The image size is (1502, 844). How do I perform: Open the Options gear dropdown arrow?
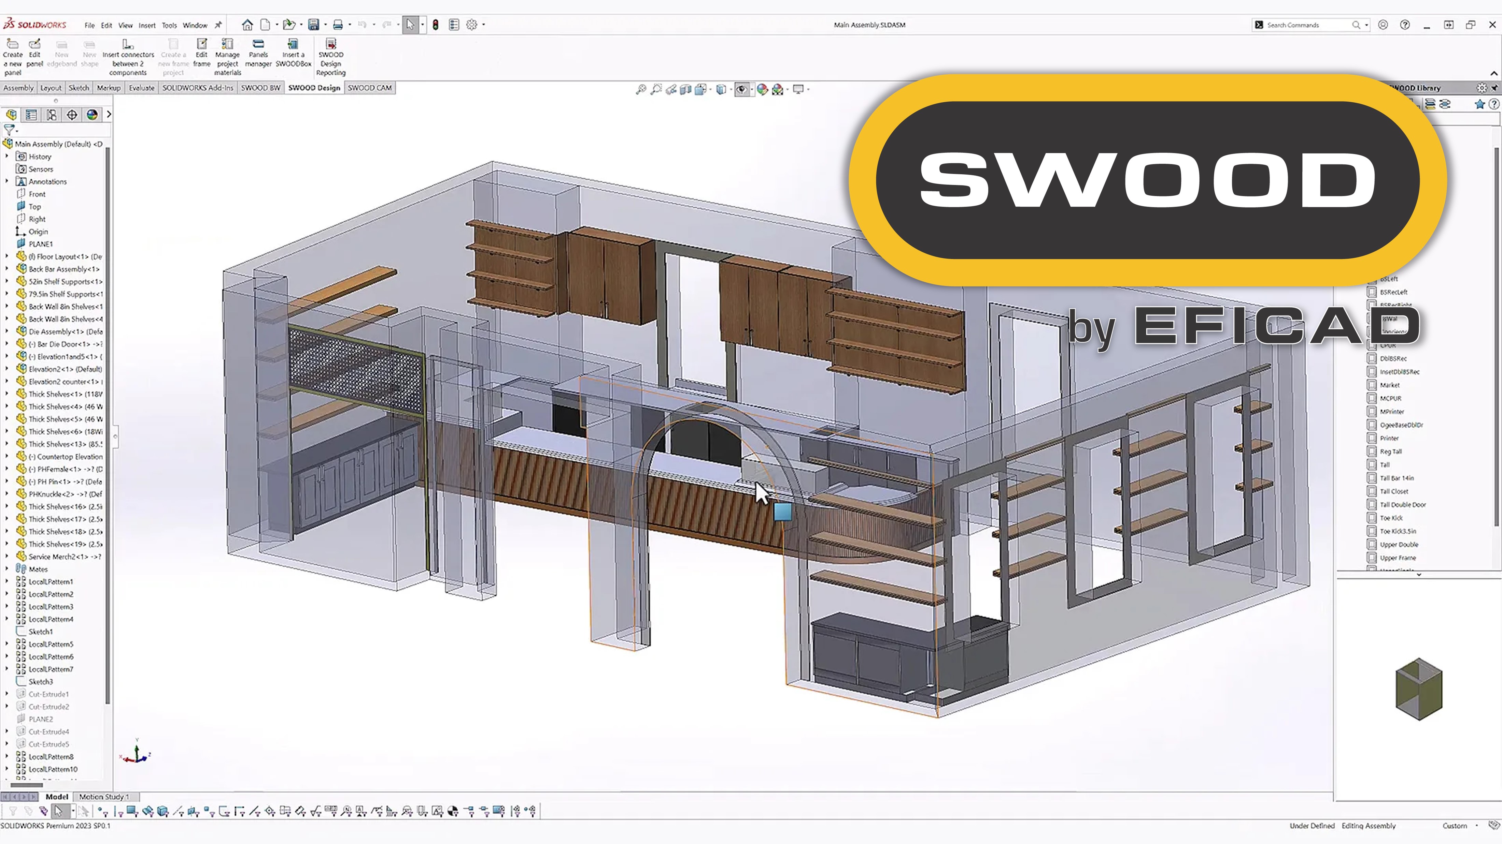pyautogui.click(x=483, y=25)
